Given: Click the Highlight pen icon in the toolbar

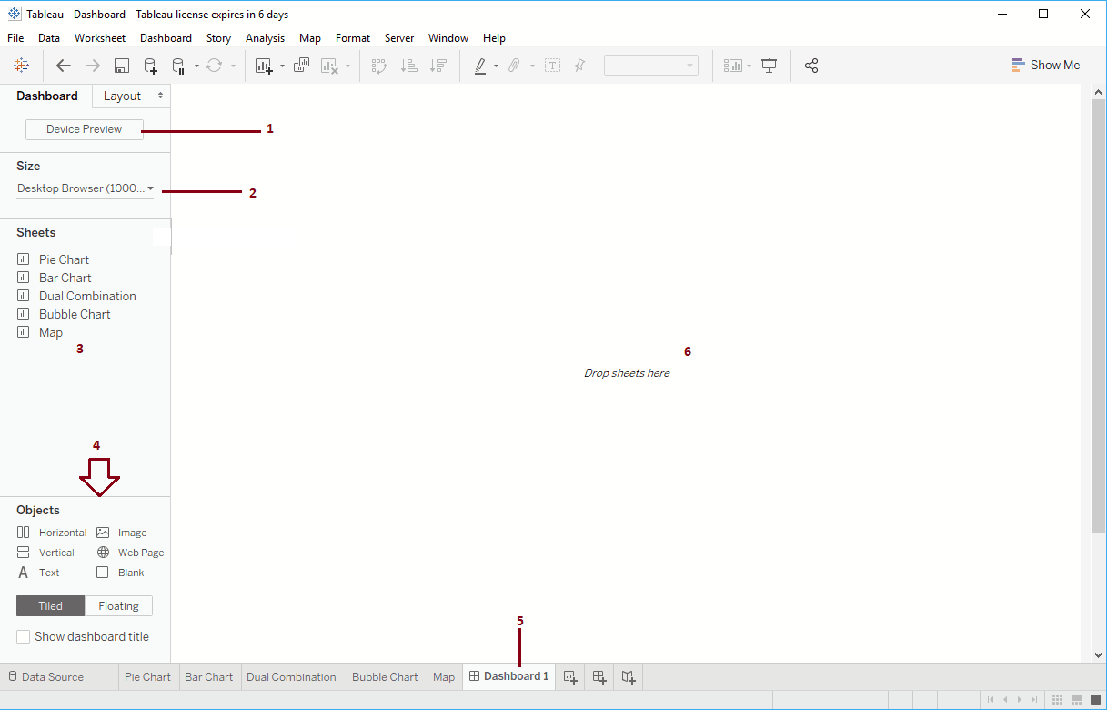Looking at the screenshot, I should point(479,65).
